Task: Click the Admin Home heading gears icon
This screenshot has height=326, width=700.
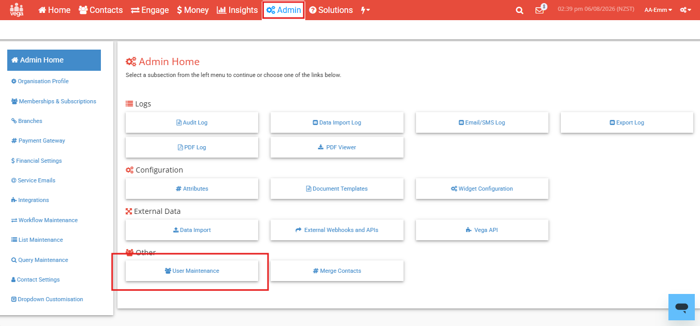Action: click(131, 62)
